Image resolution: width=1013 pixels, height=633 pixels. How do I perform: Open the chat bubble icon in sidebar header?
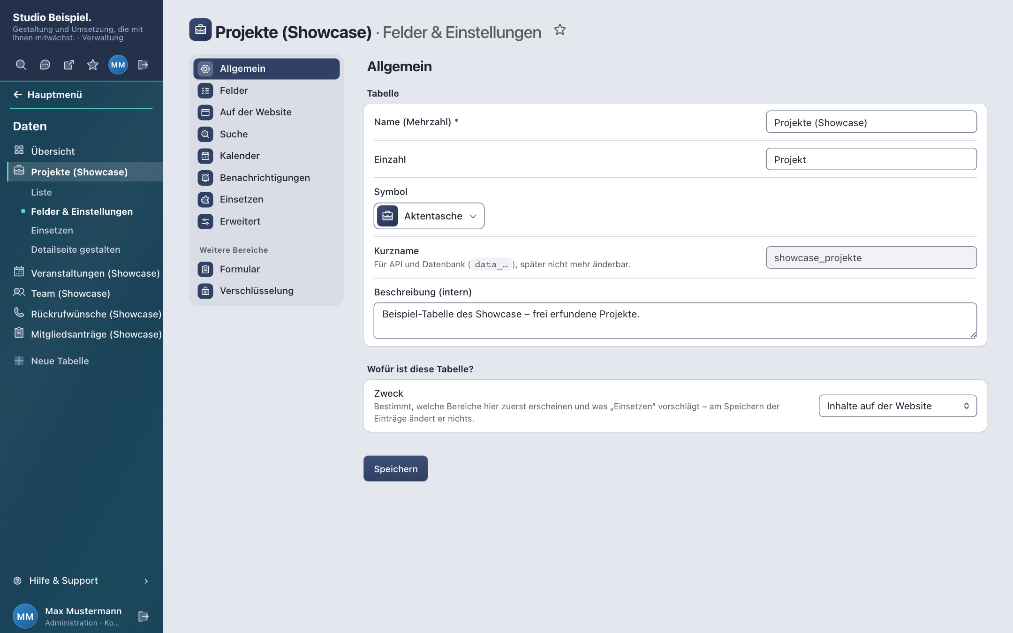(x=45, y=65)
